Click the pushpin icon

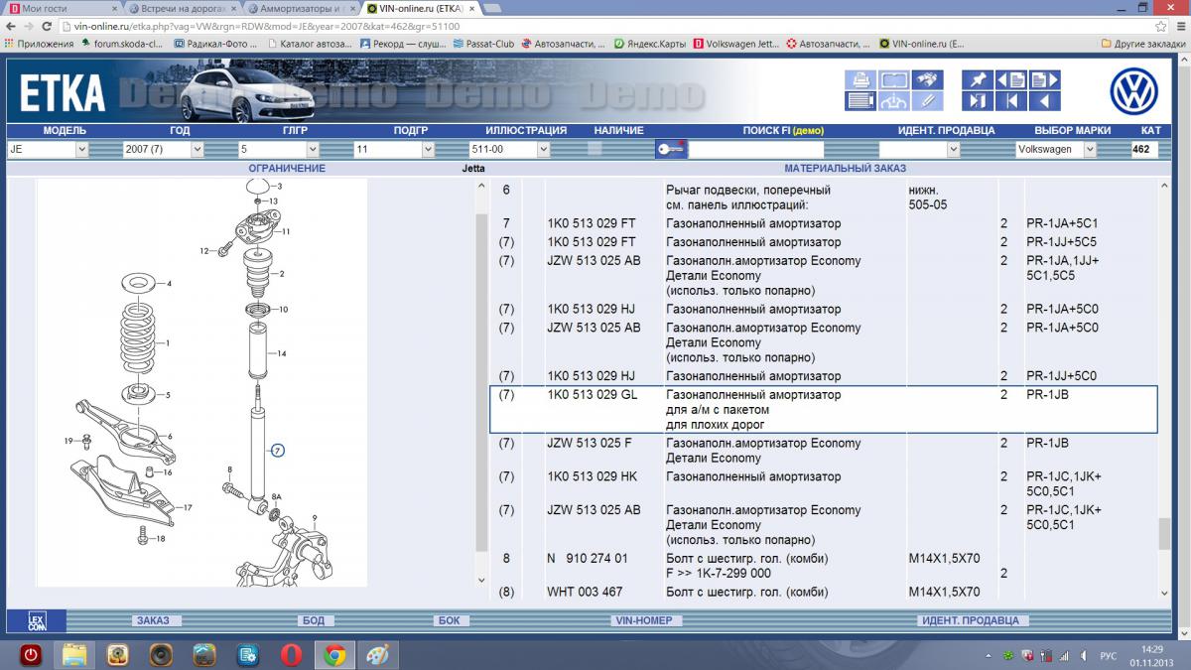coord(978,79)
